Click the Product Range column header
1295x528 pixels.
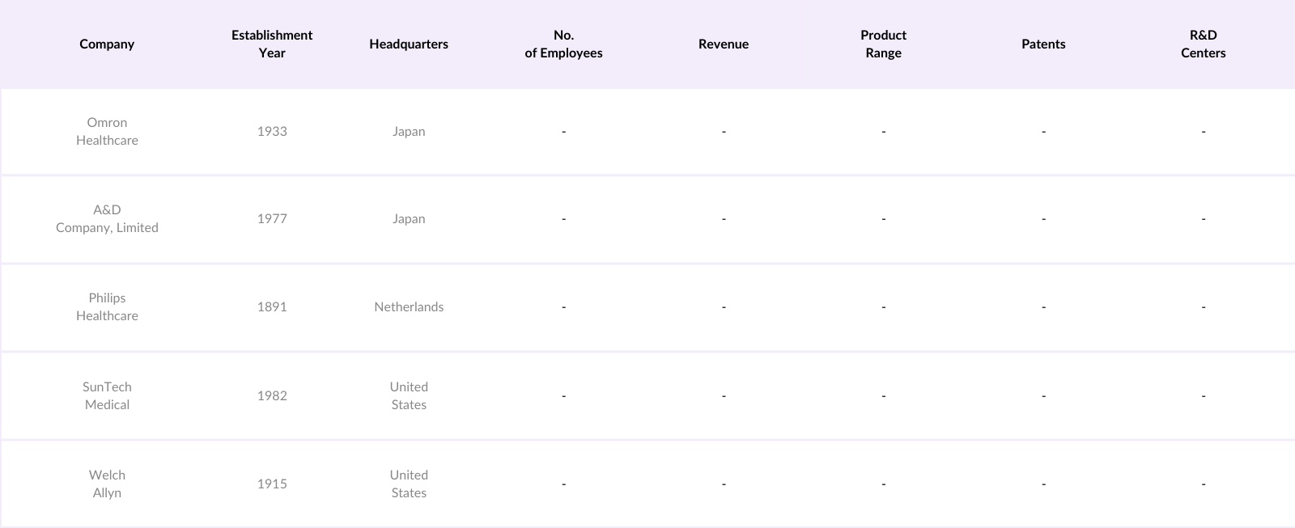[883, 44]
